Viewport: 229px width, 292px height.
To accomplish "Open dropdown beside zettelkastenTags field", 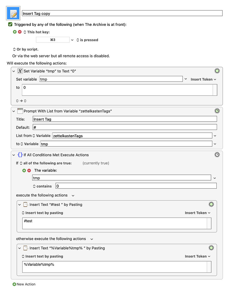I will 215,136.
